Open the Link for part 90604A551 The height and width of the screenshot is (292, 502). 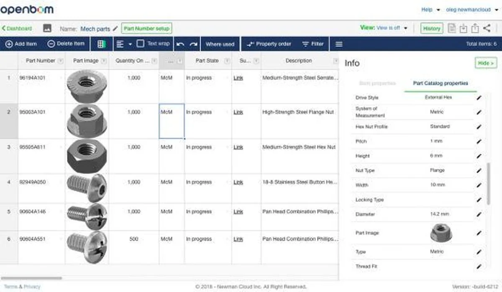pyautogui.click(x=238, y=239)
